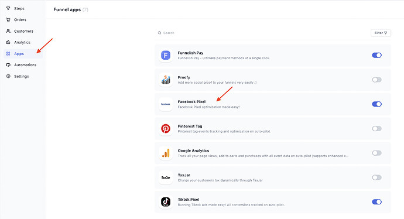
Task: Click 'Add more social proof' description text
Action: [217, 83]
